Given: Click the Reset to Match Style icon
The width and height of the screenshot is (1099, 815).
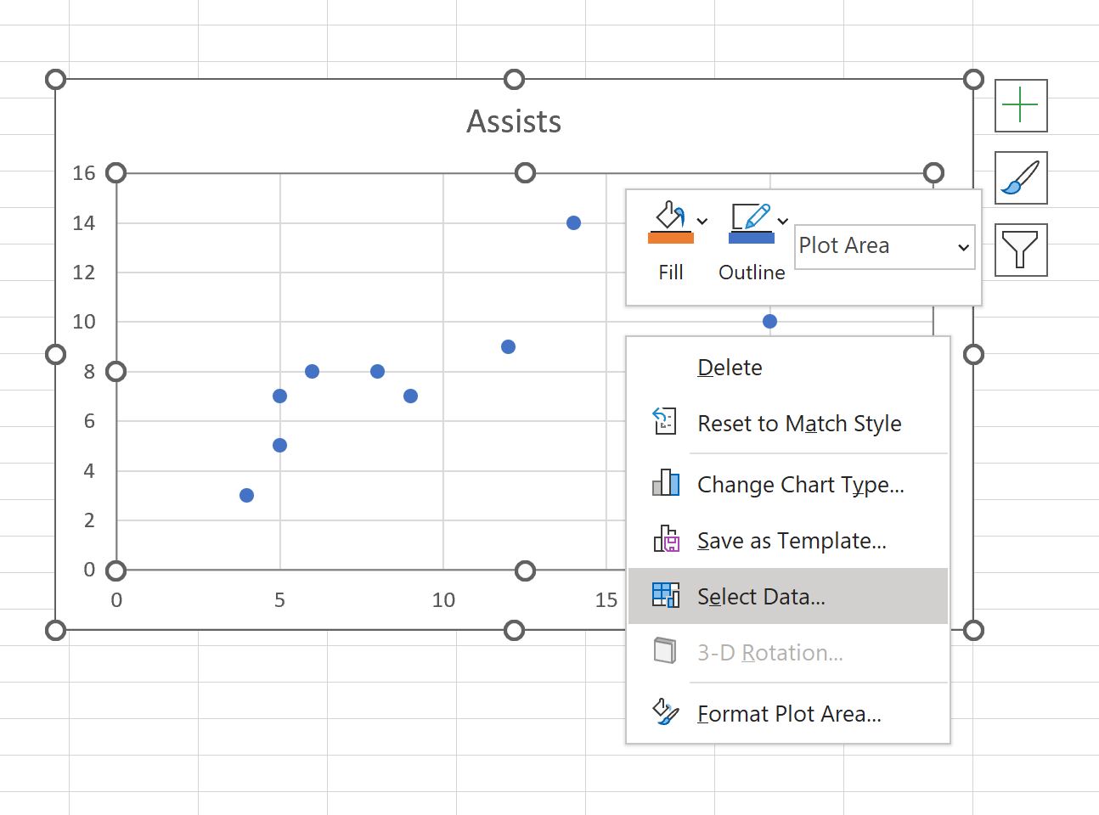Looking at the screenshot, I should point(666,422).
